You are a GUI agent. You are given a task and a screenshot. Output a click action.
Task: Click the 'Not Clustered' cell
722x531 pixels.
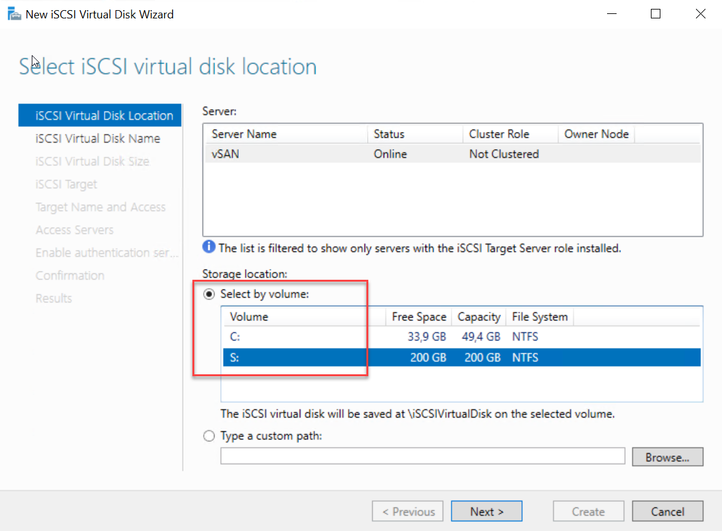click(x=504, y=154)
